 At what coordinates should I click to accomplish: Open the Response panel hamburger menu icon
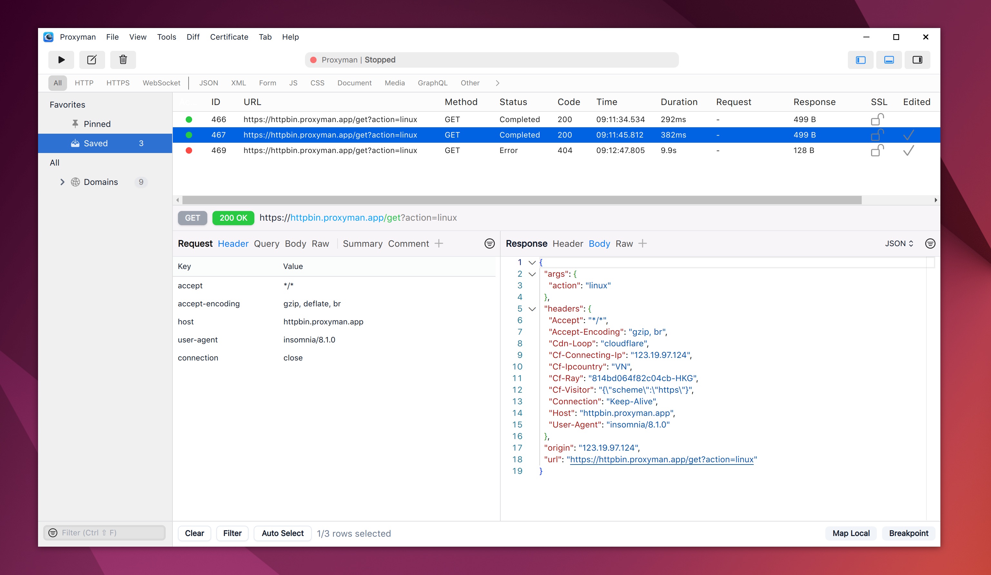tap(930, 243)
